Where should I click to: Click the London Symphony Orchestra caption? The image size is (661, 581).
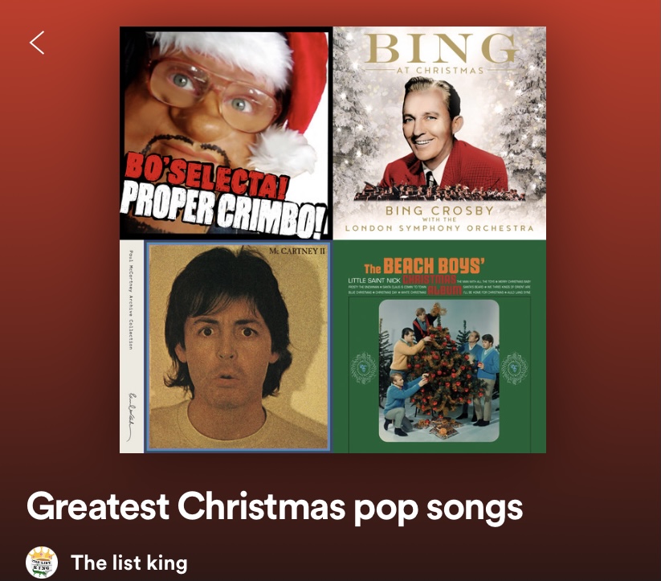[439, 228]
